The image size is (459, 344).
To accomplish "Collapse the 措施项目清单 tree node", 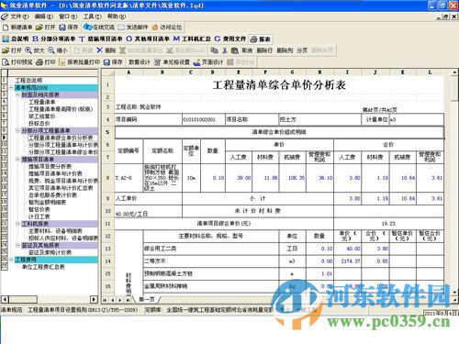I will pyautogui.click(x=17, y=160).
